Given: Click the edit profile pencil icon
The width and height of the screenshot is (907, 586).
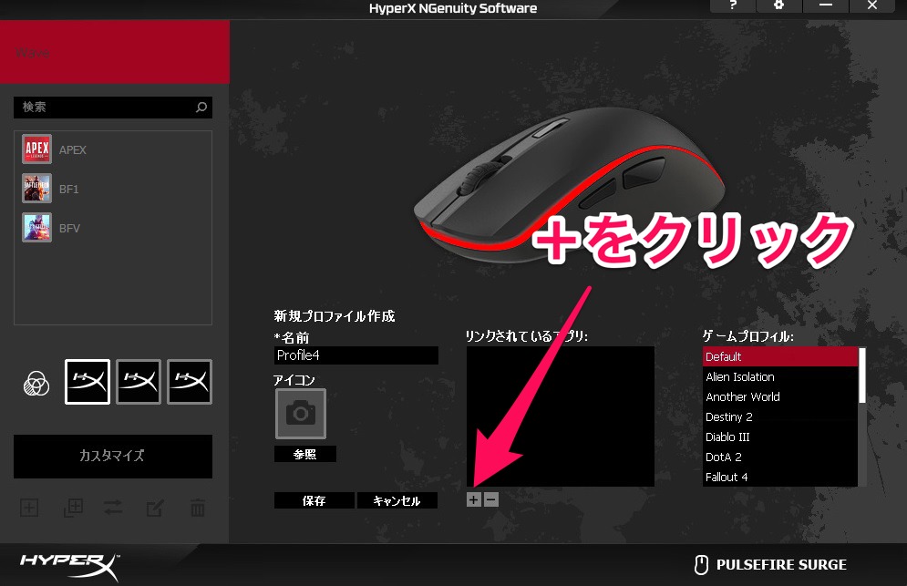Looking at the screenshot, I should click(x=154, y=508).
